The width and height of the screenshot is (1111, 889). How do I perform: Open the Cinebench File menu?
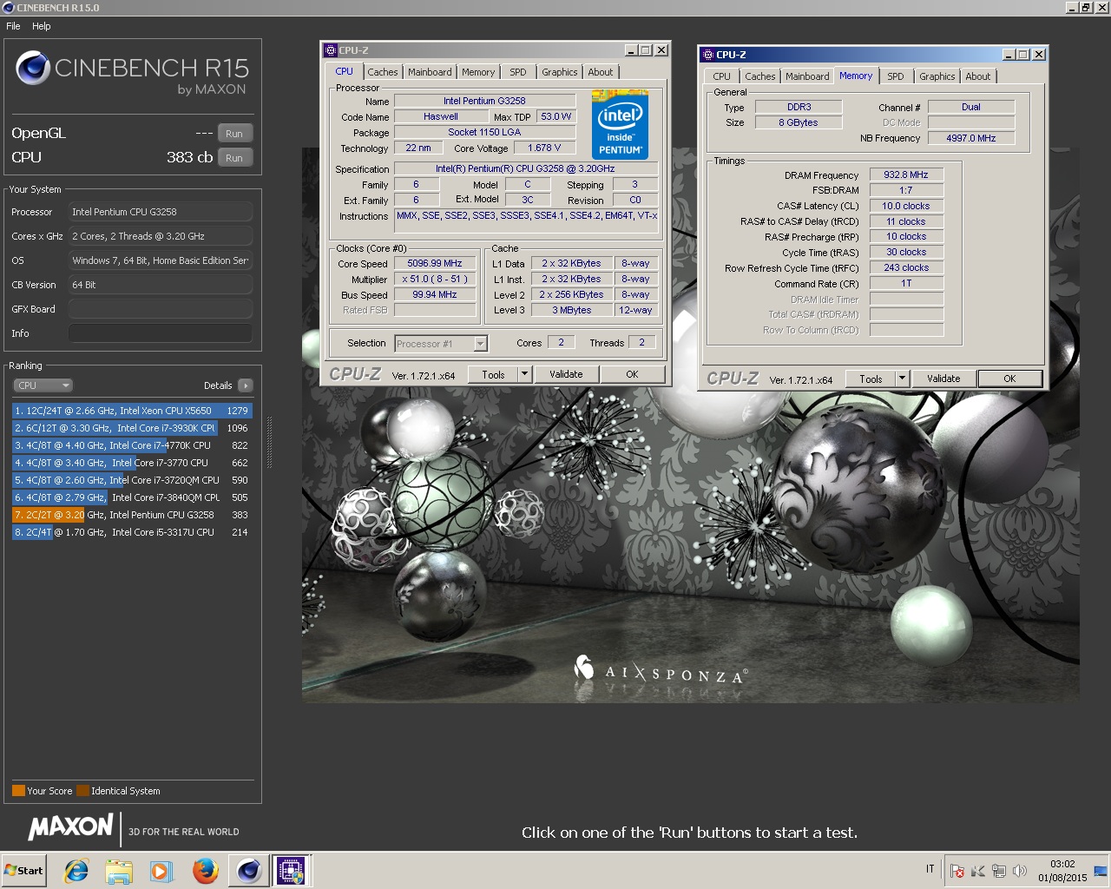pyautogui.click(x=13, y=26)
